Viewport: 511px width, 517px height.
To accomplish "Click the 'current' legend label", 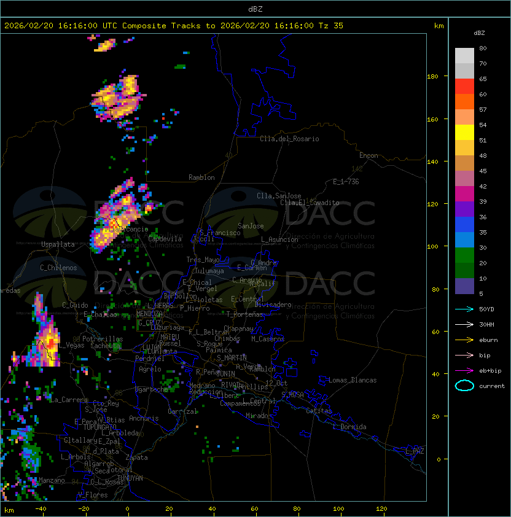I will [492, 386].
